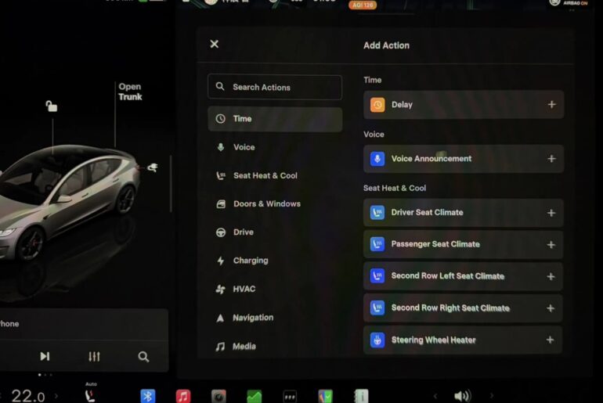Tap Open Trunk label

(130, 92)
